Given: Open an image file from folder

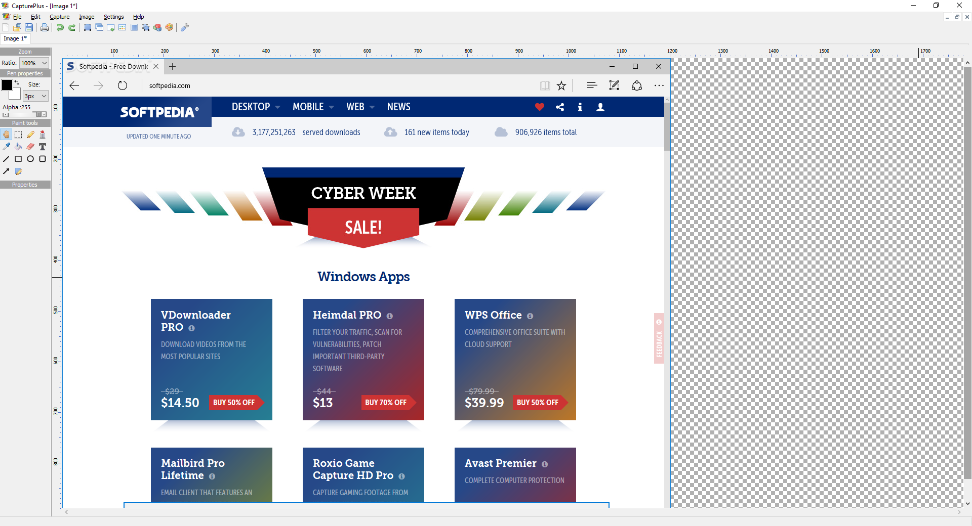Looking at the screenshot, I should [17, 27].
